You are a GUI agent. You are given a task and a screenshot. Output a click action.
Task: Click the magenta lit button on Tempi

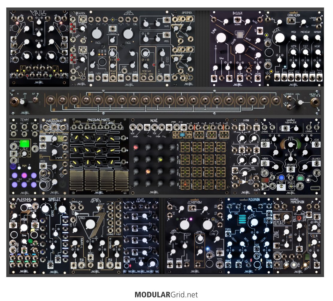(24, 176)
